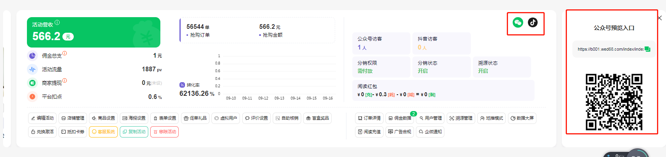Viewport: 666px width, 157px height.
Task: Click the green 复制活动 button
Action: pos(134,132)
